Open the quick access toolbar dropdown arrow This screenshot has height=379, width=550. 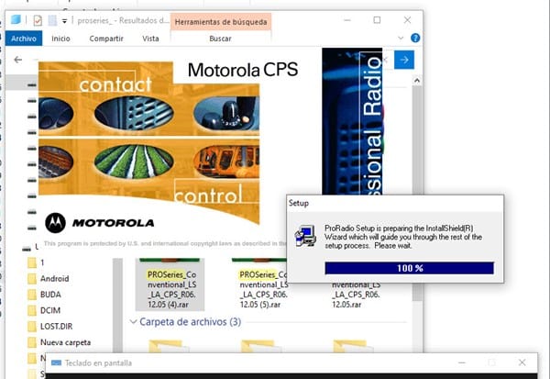pos(64,21)
